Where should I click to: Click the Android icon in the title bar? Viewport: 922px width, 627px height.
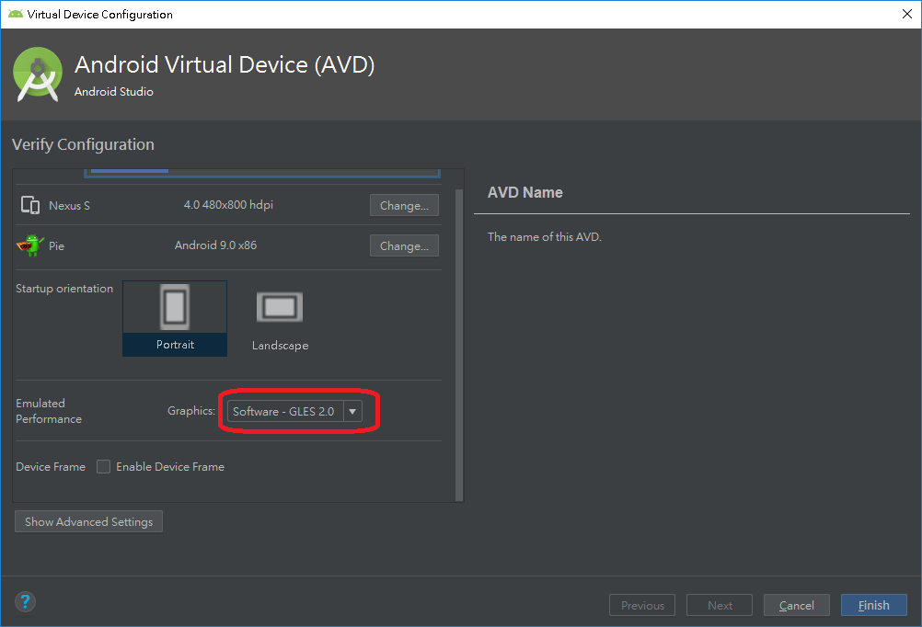click(16, 14)
